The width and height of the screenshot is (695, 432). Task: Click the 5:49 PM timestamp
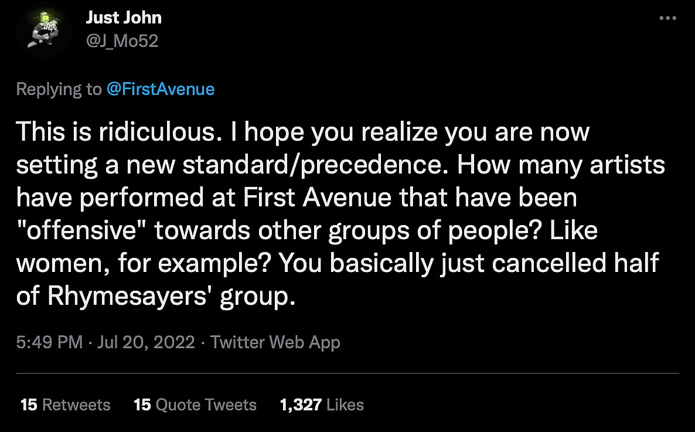(x=50, y=342)
